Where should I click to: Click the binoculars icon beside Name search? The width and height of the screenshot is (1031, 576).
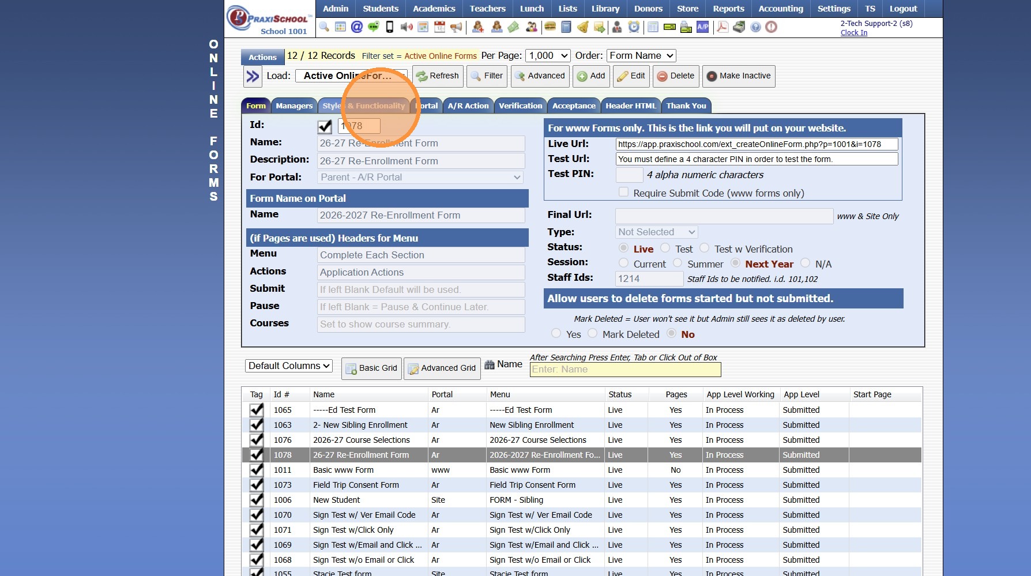(x=490, y=364)
